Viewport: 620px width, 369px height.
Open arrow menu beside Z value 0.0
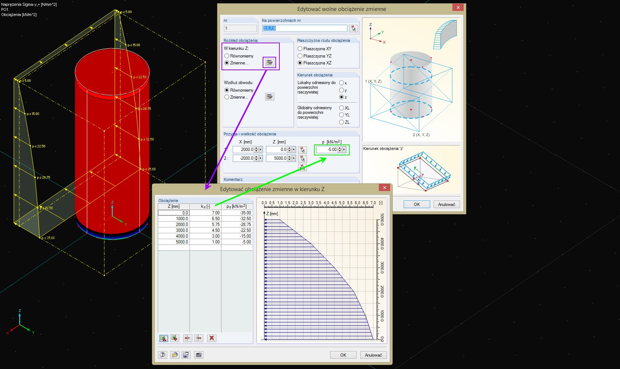pyautogui.click(x=294, y=150)
